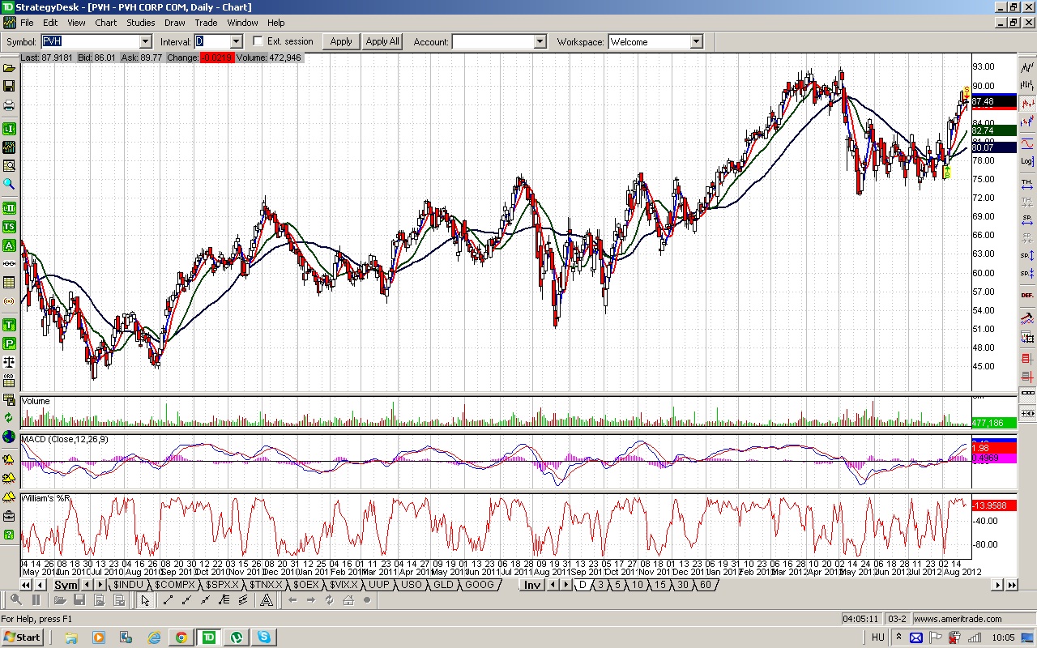
Task: Select the text annotation A tool
Action: (x=266, y=600)
